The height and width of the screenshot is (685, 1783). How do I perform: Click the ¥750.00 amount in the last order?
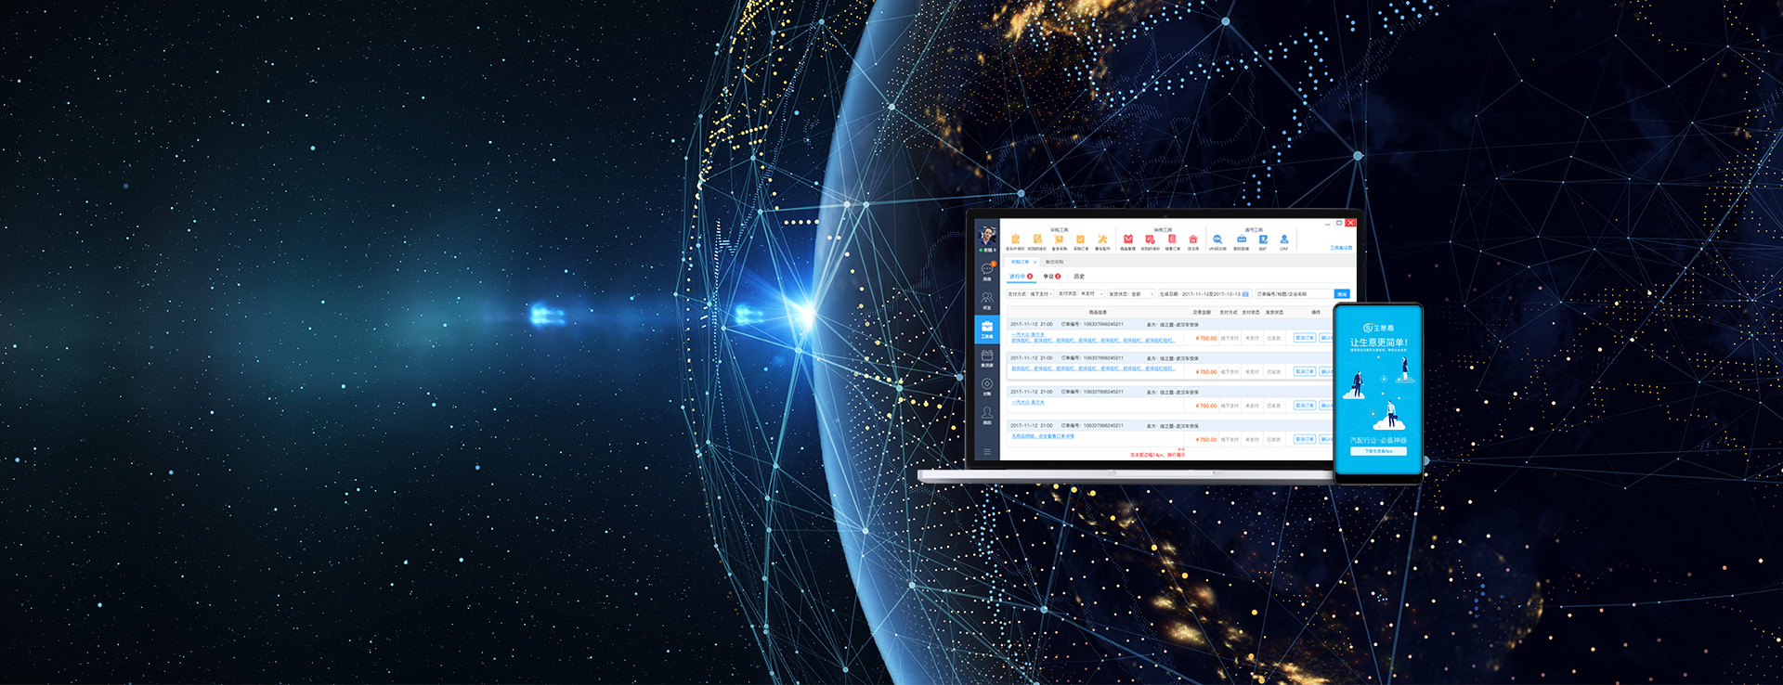(1206, 440)
